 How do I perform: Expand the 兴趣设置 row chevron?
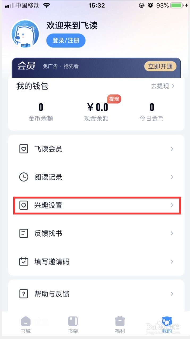click(x=172, y=205)
